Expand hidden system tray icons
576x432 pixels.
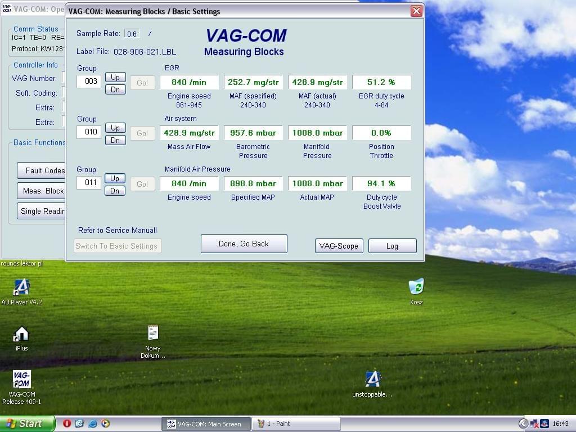524,424
